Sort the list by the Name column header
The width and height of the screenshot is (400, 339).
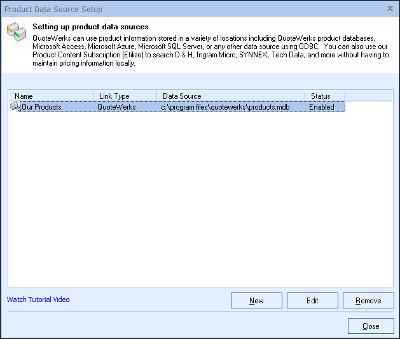tap(51, 96)
